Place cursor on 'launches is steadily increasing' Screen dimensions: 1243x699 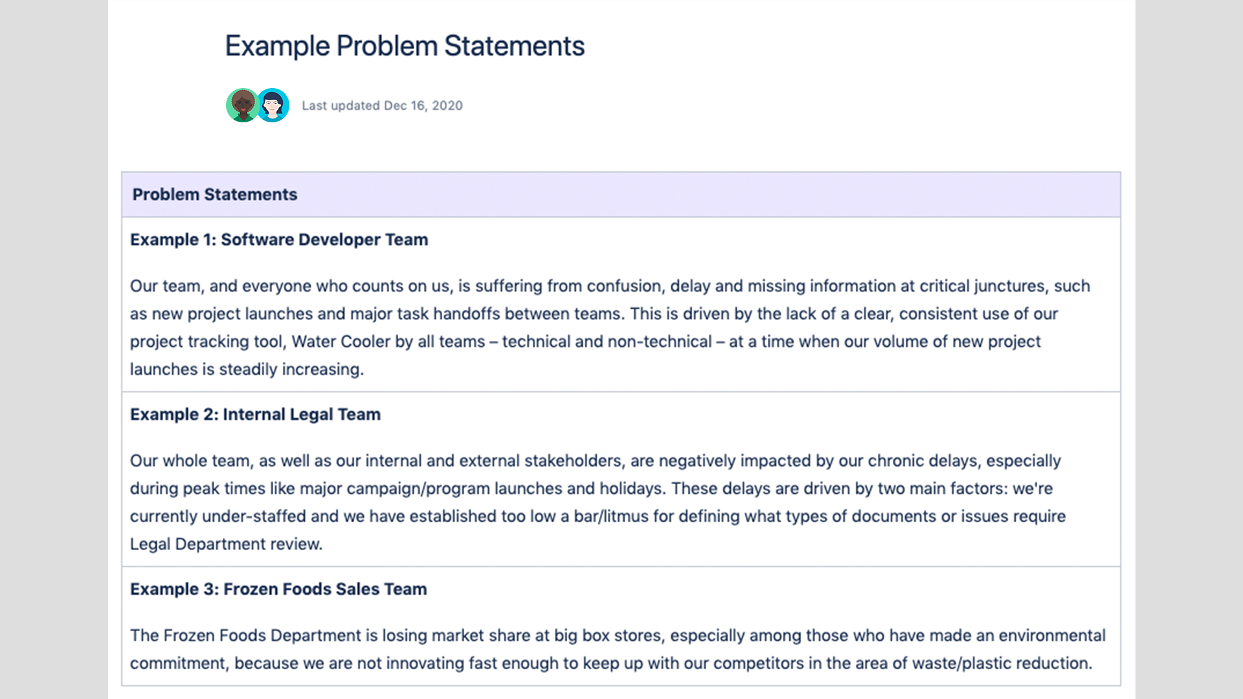tap(247, 370)
